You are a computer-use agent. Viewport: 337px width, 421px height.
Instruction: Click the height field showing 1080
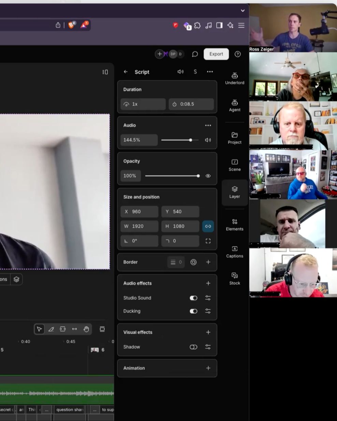(x=180, y=226)
